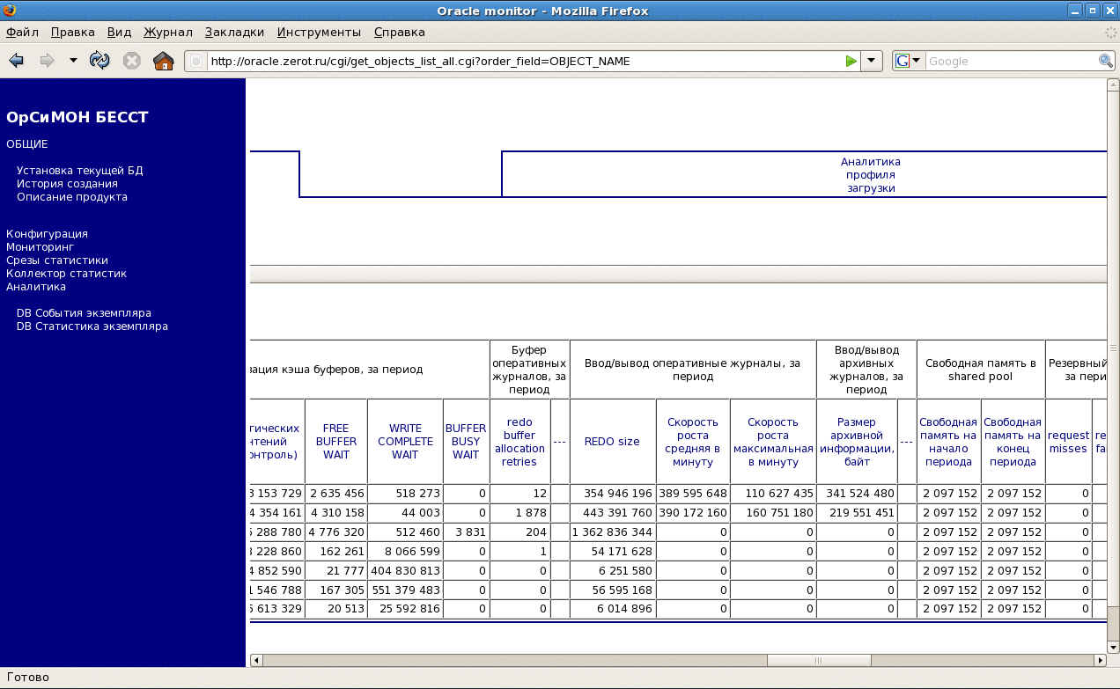Click the page icon beside the URL
Viewport: 1120px width, 689px height.
(x=196, y=62)
